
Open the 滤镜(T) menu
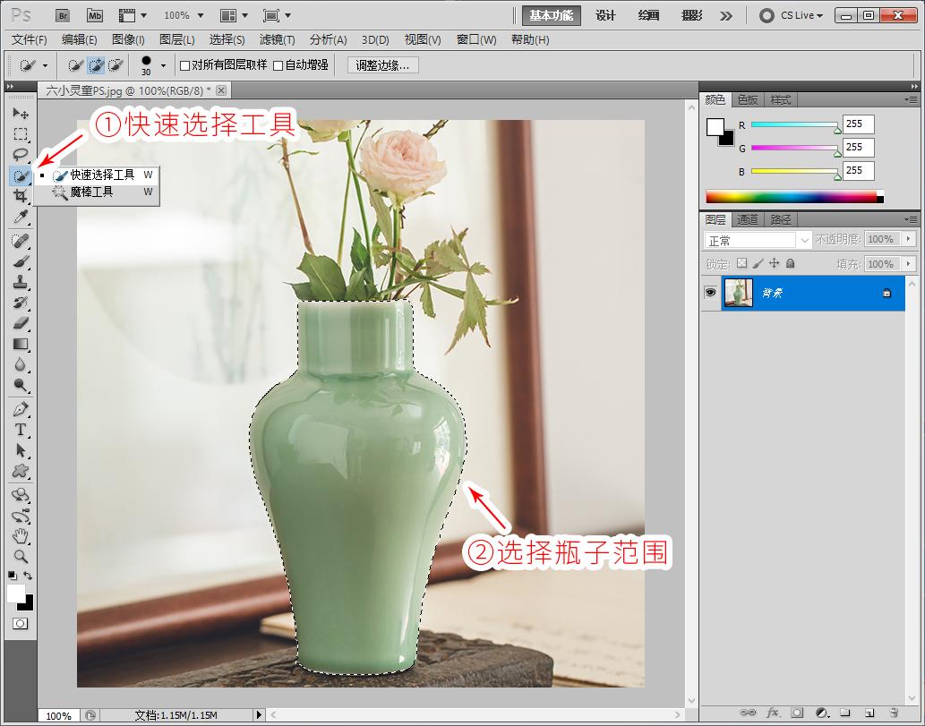click(278, 39)
